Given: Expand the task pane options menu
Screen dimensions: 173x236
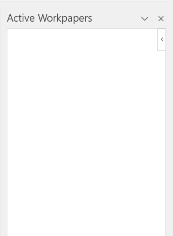Looking at the screenshot, I should click(145, 19).
